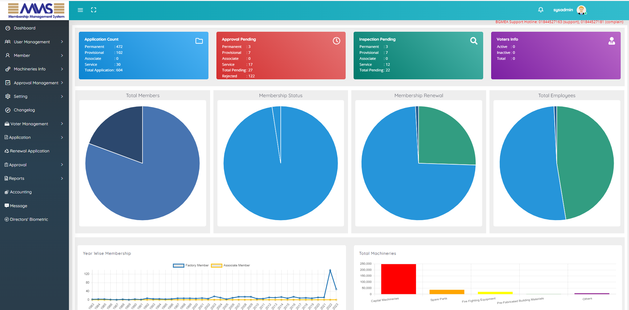Go to Renewal Application page

(29, 151)
